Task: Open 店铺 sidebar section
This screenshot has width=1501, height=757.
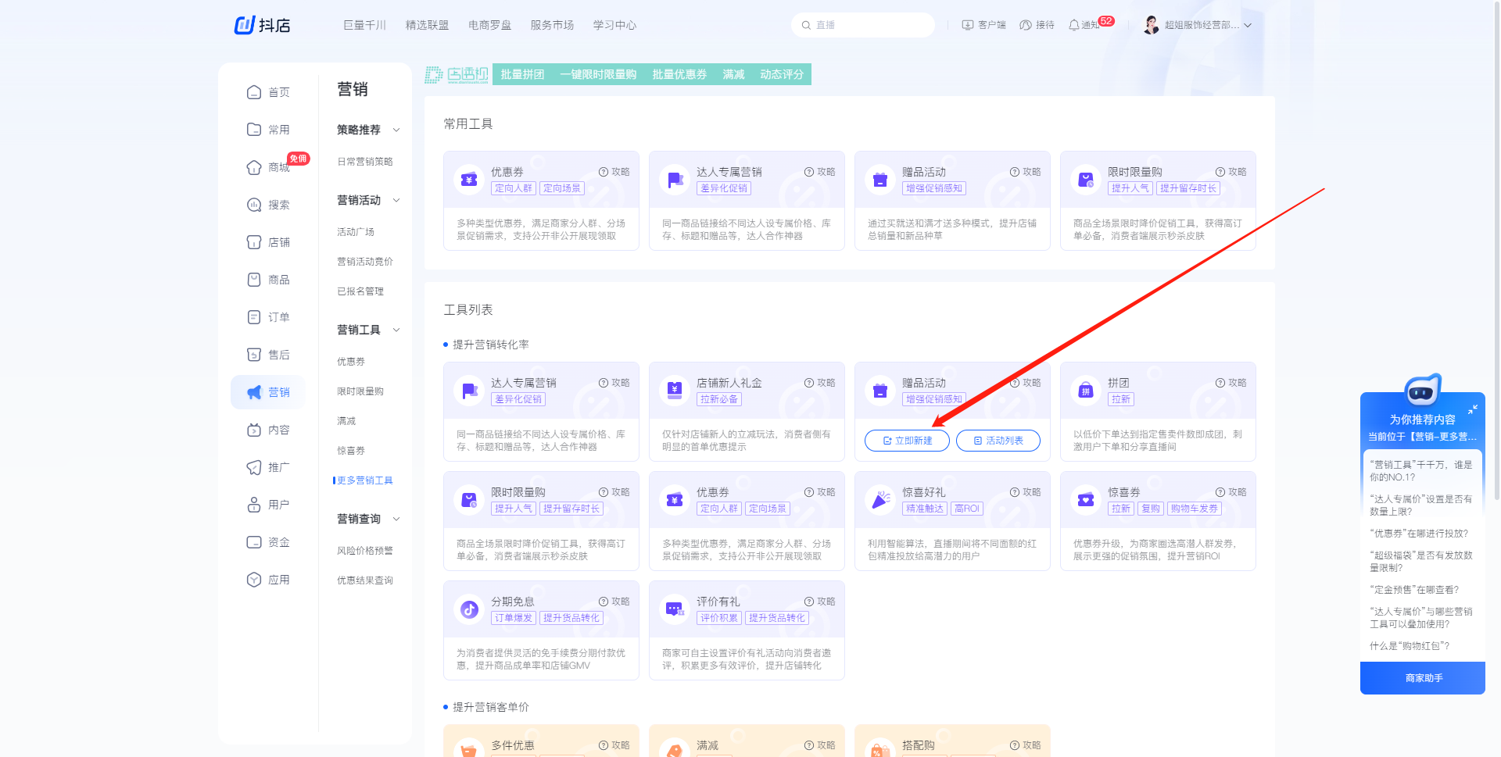Action: 268,242
